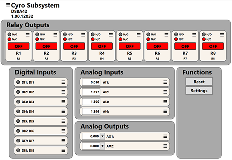The width and height of the screenshot is (232, 160).
Task: Open the R2 relay options menu icon
Action: click(55, 35)
